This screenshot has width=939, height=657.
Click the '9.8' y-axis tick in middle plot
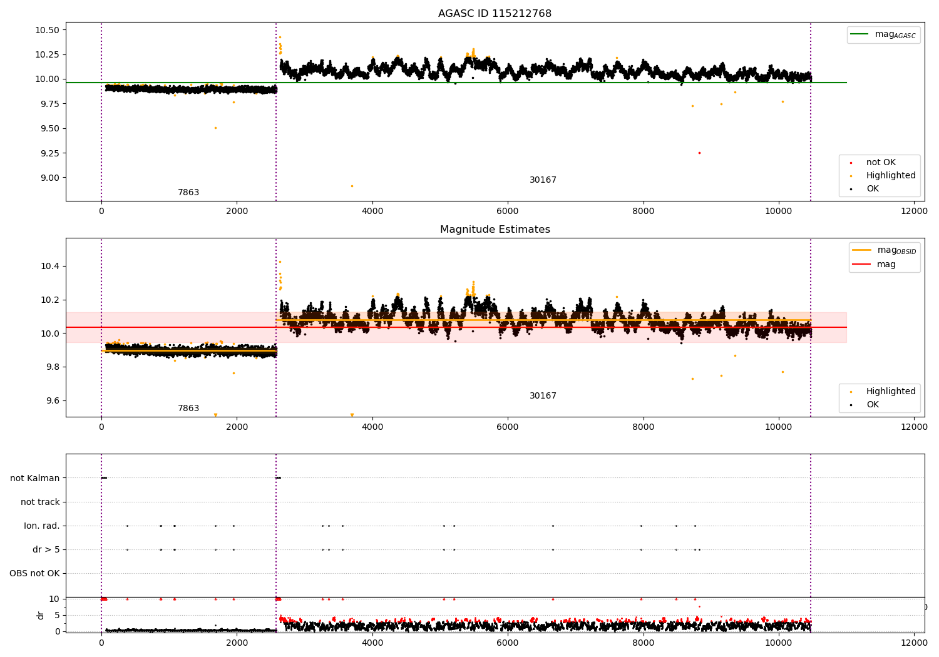pyautogui.click(x=53, y=367)
